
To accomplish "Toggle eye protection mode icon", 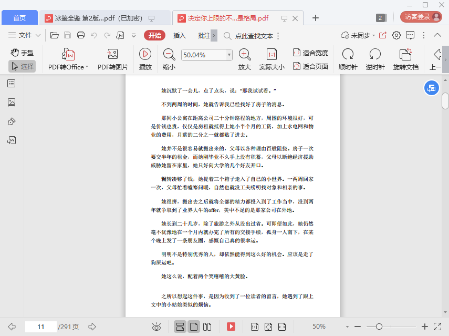I will click(x=156, y=327).
